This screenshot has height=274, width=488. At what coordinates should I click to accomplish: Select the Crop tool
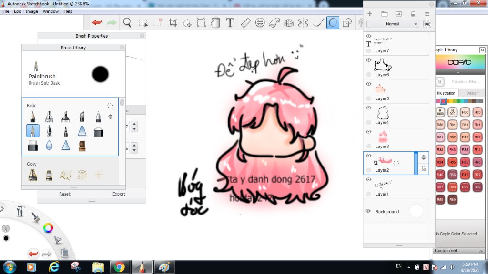pos(173,22)
